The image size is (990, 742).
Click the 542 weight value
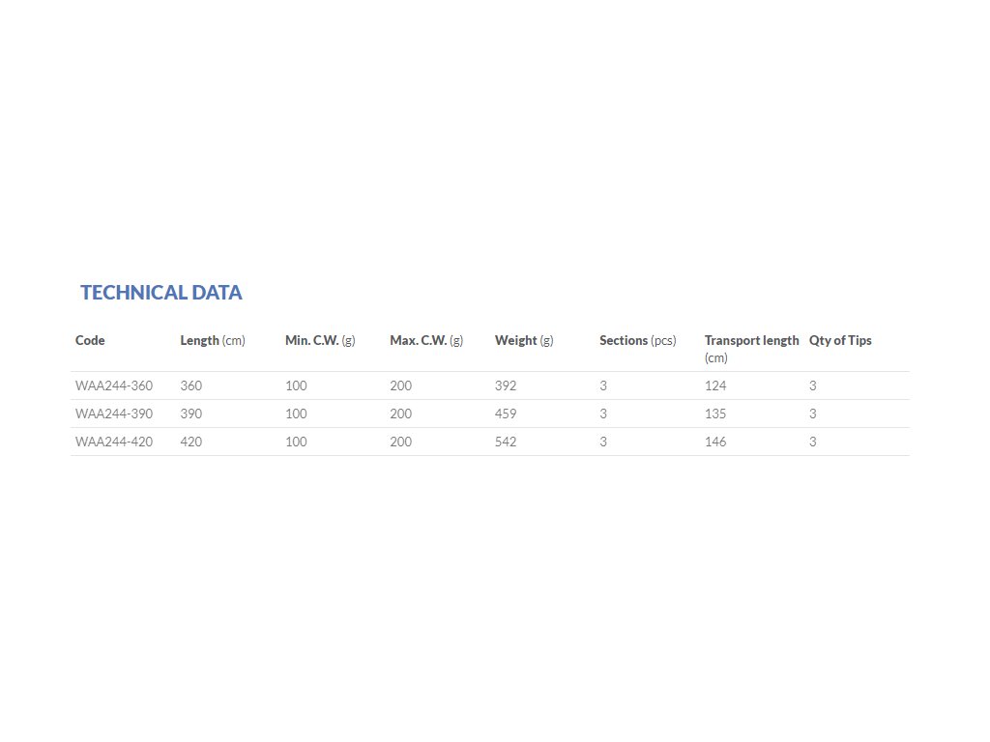(x=506, y=442)
